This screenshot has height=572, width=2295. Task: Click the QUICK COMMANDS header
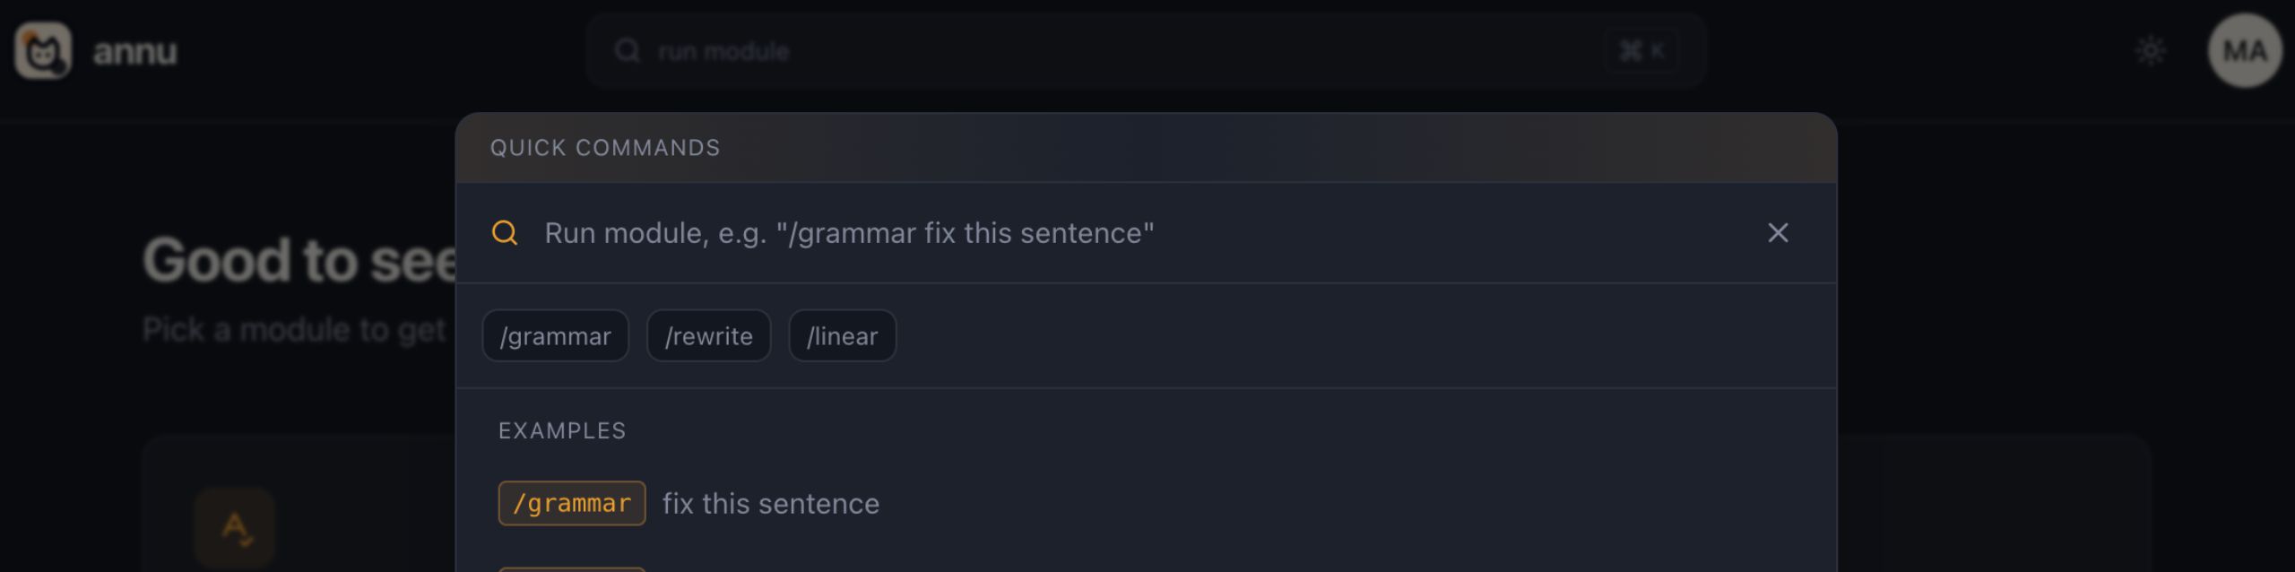point(605,148)
